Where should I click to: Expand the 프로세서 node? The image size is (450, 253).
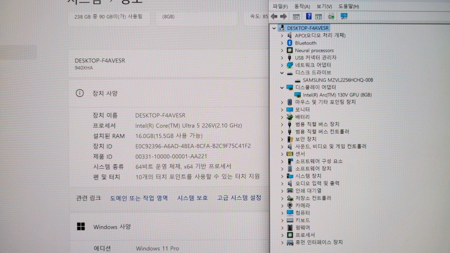282,235
